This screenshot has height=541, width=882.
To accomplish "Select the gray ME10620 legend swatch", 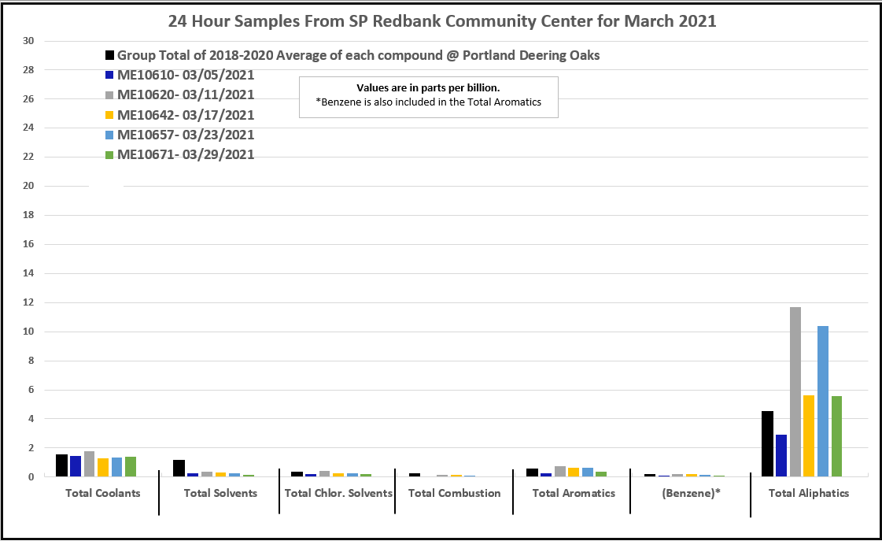I will (110, 95).
